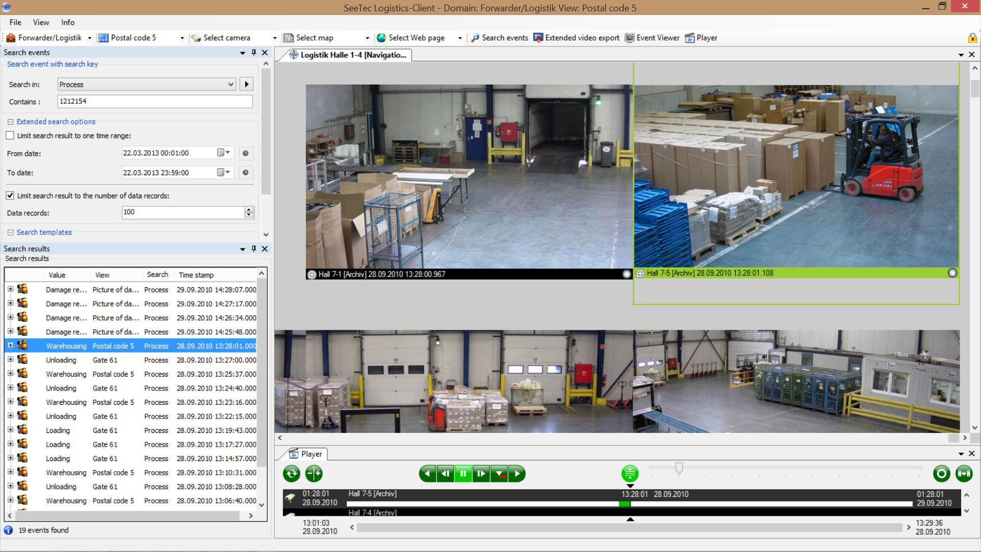Open the View menu
The image size is (981, 552).
pyautogui.click(x=41, y=22)
